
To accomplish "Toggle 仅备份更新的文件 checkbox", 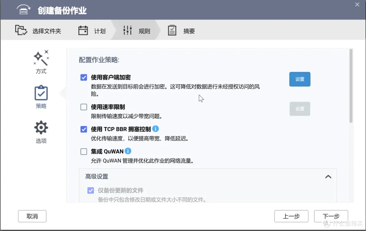I will click(x=90, y=190).
